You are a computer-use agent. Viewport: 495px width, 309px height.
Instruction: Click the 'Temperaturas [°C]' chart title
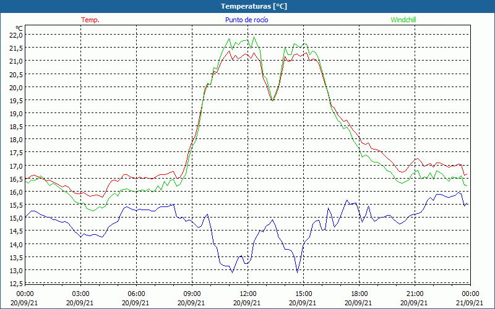point(254,6)
